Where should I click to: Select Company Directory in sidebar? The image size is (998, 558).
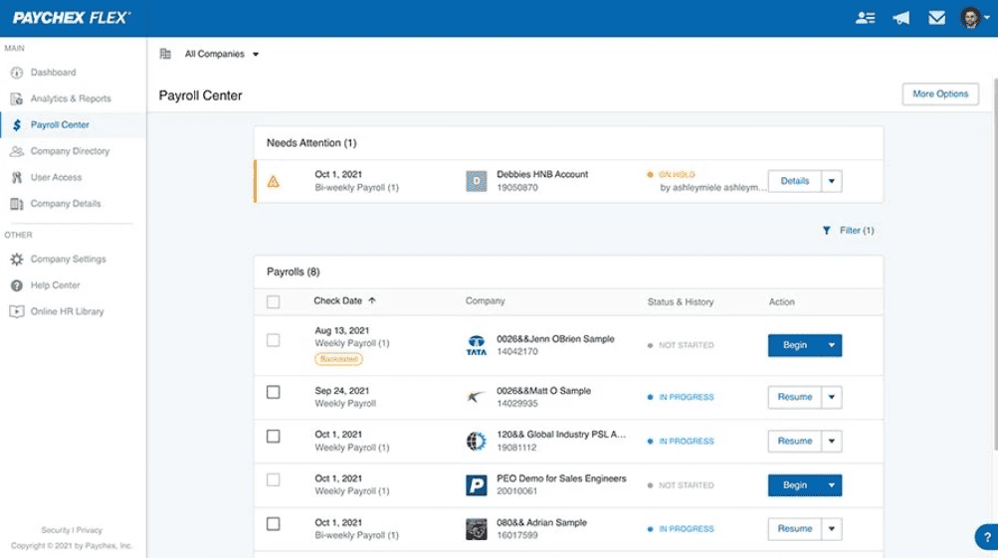point(70,151)
